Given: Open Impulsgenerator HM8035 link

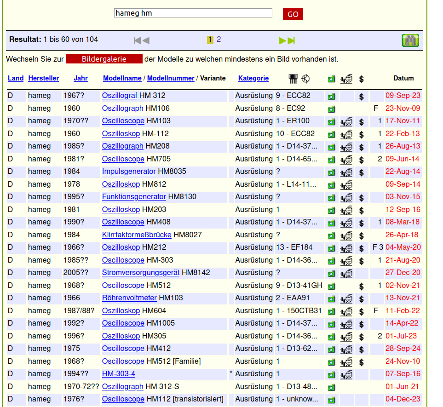Looking at the screenshot, I should tap(129, 172).
